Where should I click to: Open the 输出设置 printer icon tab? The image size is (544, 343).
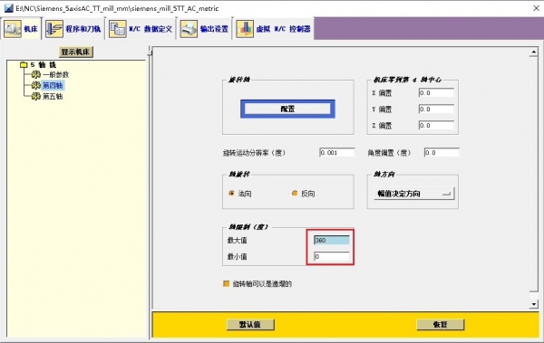(189, 29)
